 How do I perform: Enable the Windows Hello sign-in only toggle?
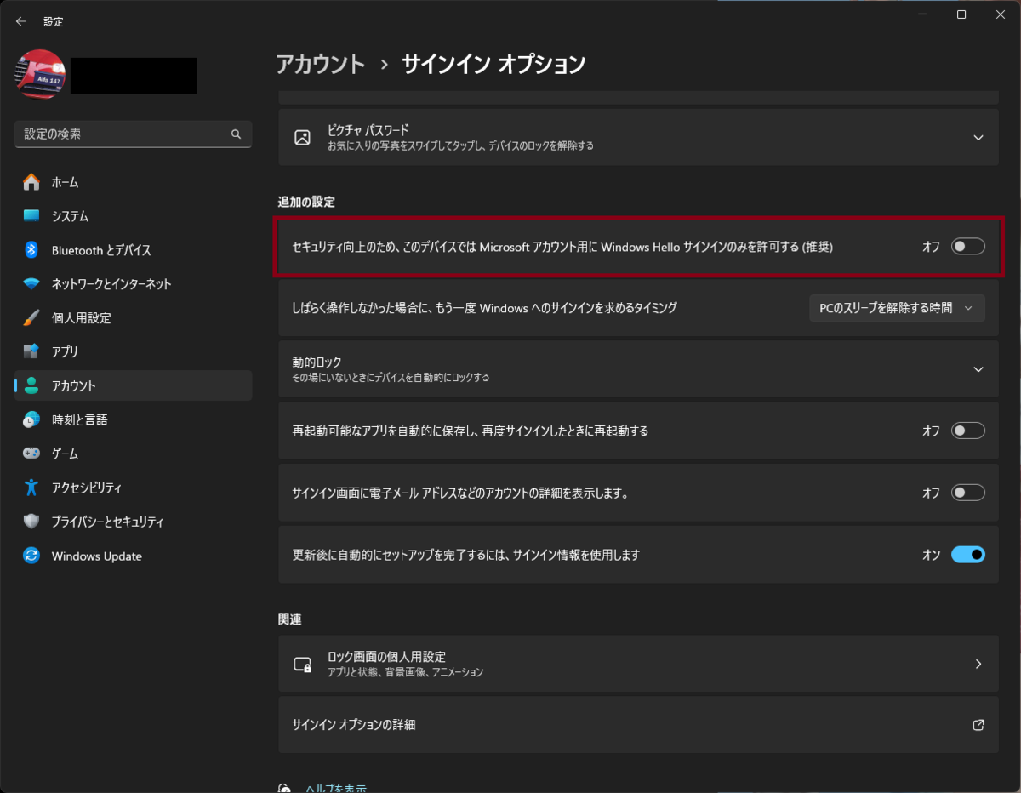point(968,247)
